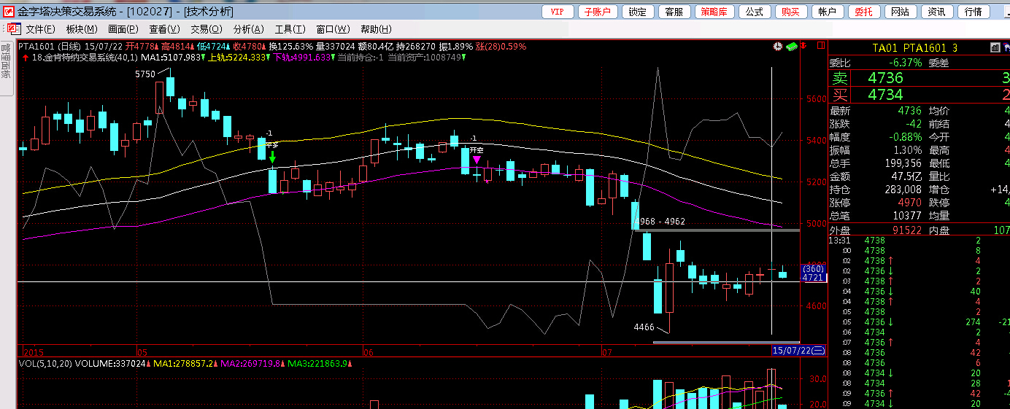Open the 分析(A) menu
The width and height of the screenshot is (1010, 409).
tap(249, 29)
